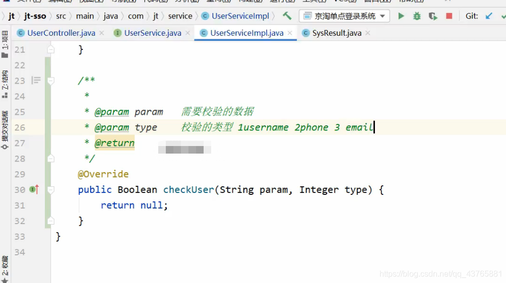Open the Z:结构 Structure tool window
The height and width of the screenshot is (283, 506).
(5, 84)
